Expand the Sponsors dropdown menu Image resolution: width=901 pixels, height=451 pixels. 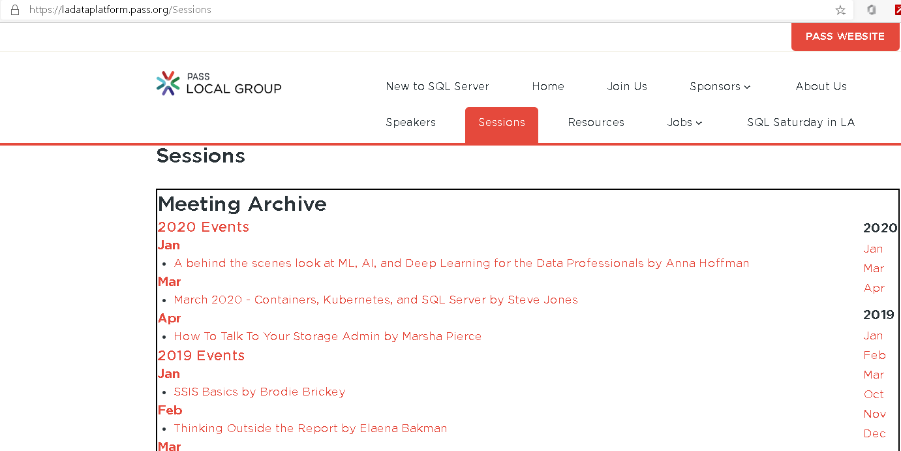(720, 87)
